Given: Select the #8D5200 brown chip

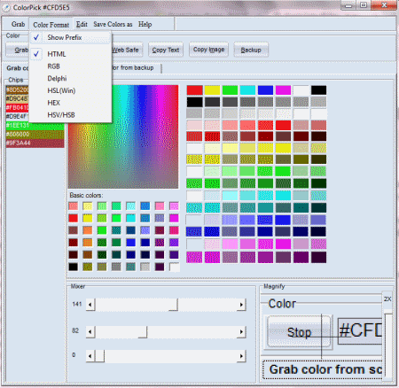Looking at the screenshot, I should point(17,89).
